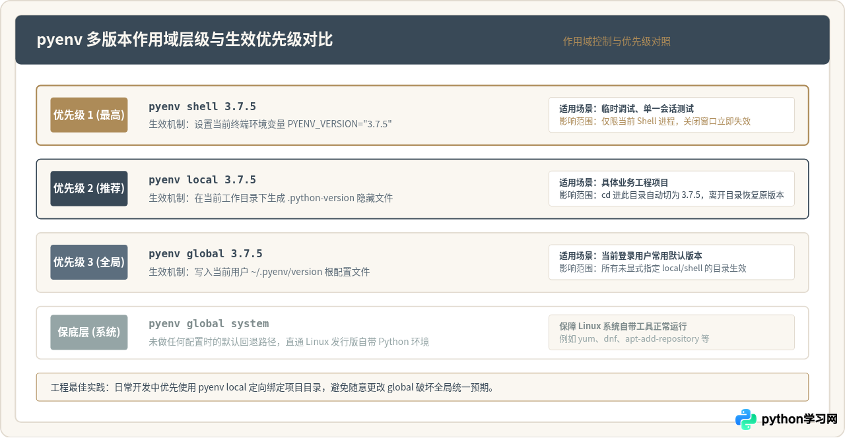Click 保障 Linux 系统自带工具正常运行
The height and width of the screenshot is (438, 845).
(623, 327)
